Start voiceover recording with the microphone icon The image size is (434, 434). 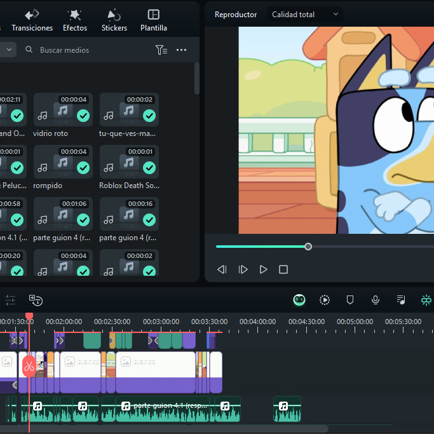(x=376, y=300)
